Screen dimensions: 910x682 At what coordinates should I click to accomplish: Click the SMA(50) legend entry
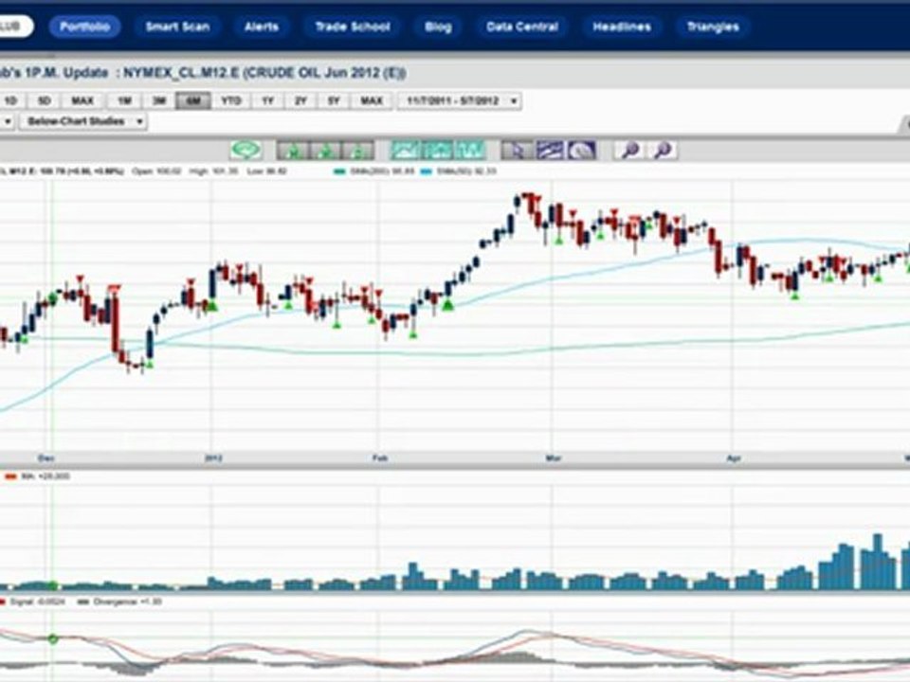(459, 171)
